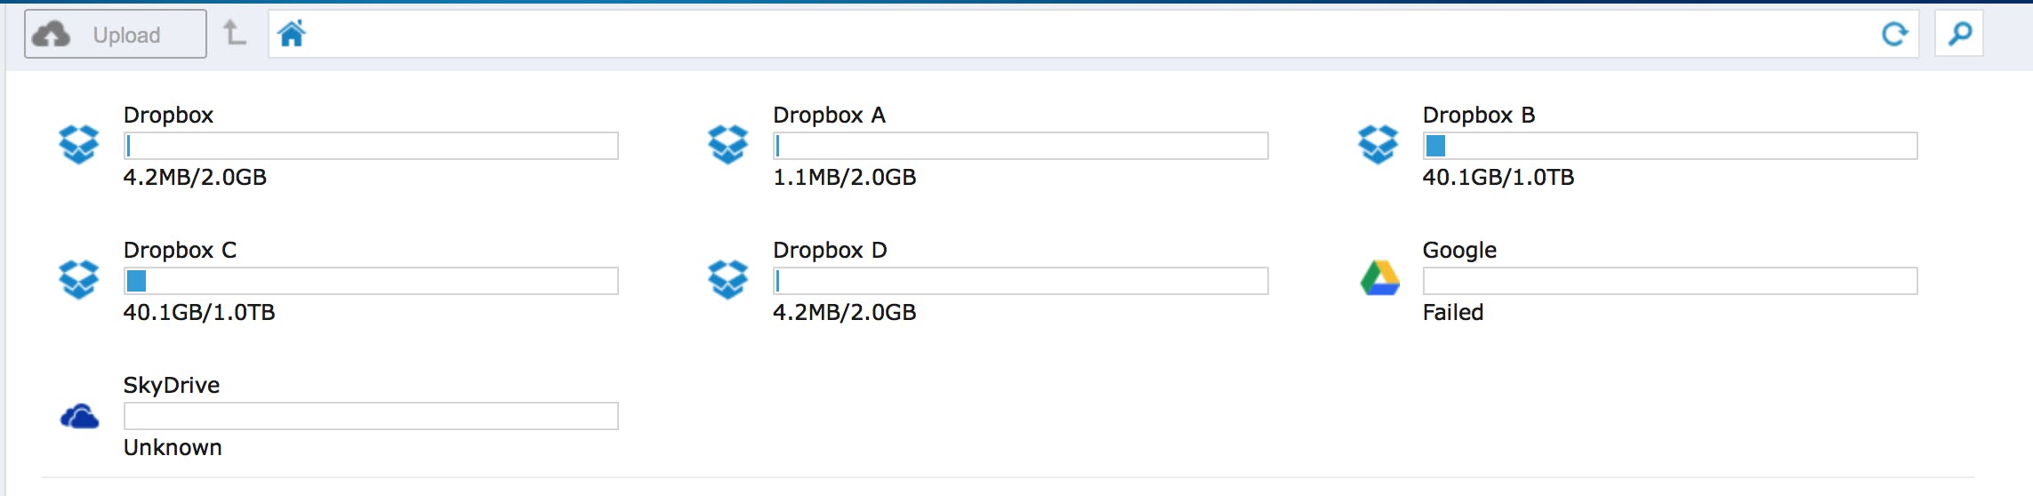Image resolution: width=2033 pixels, height=496 pixels.
Task: Click the address path field
Action: (1067, 35)
